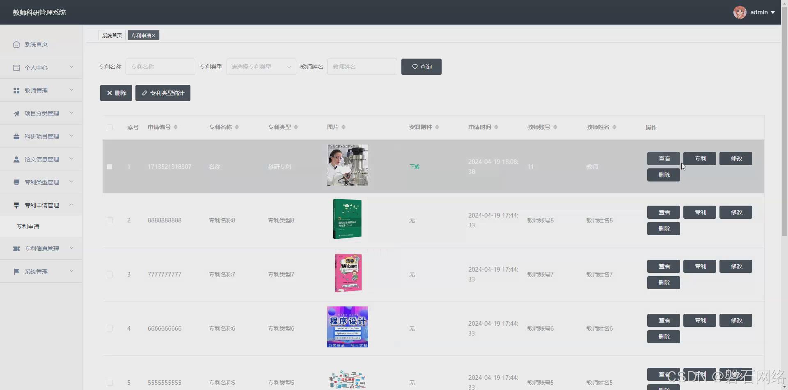Select the checkbox for row 6666666666

coord(110,329)
